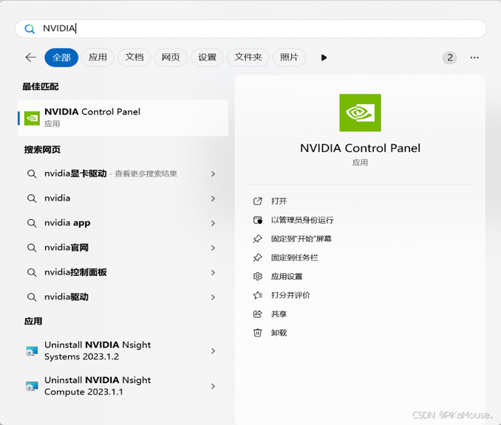Choose 共享 option

click(x=279, y=314)
